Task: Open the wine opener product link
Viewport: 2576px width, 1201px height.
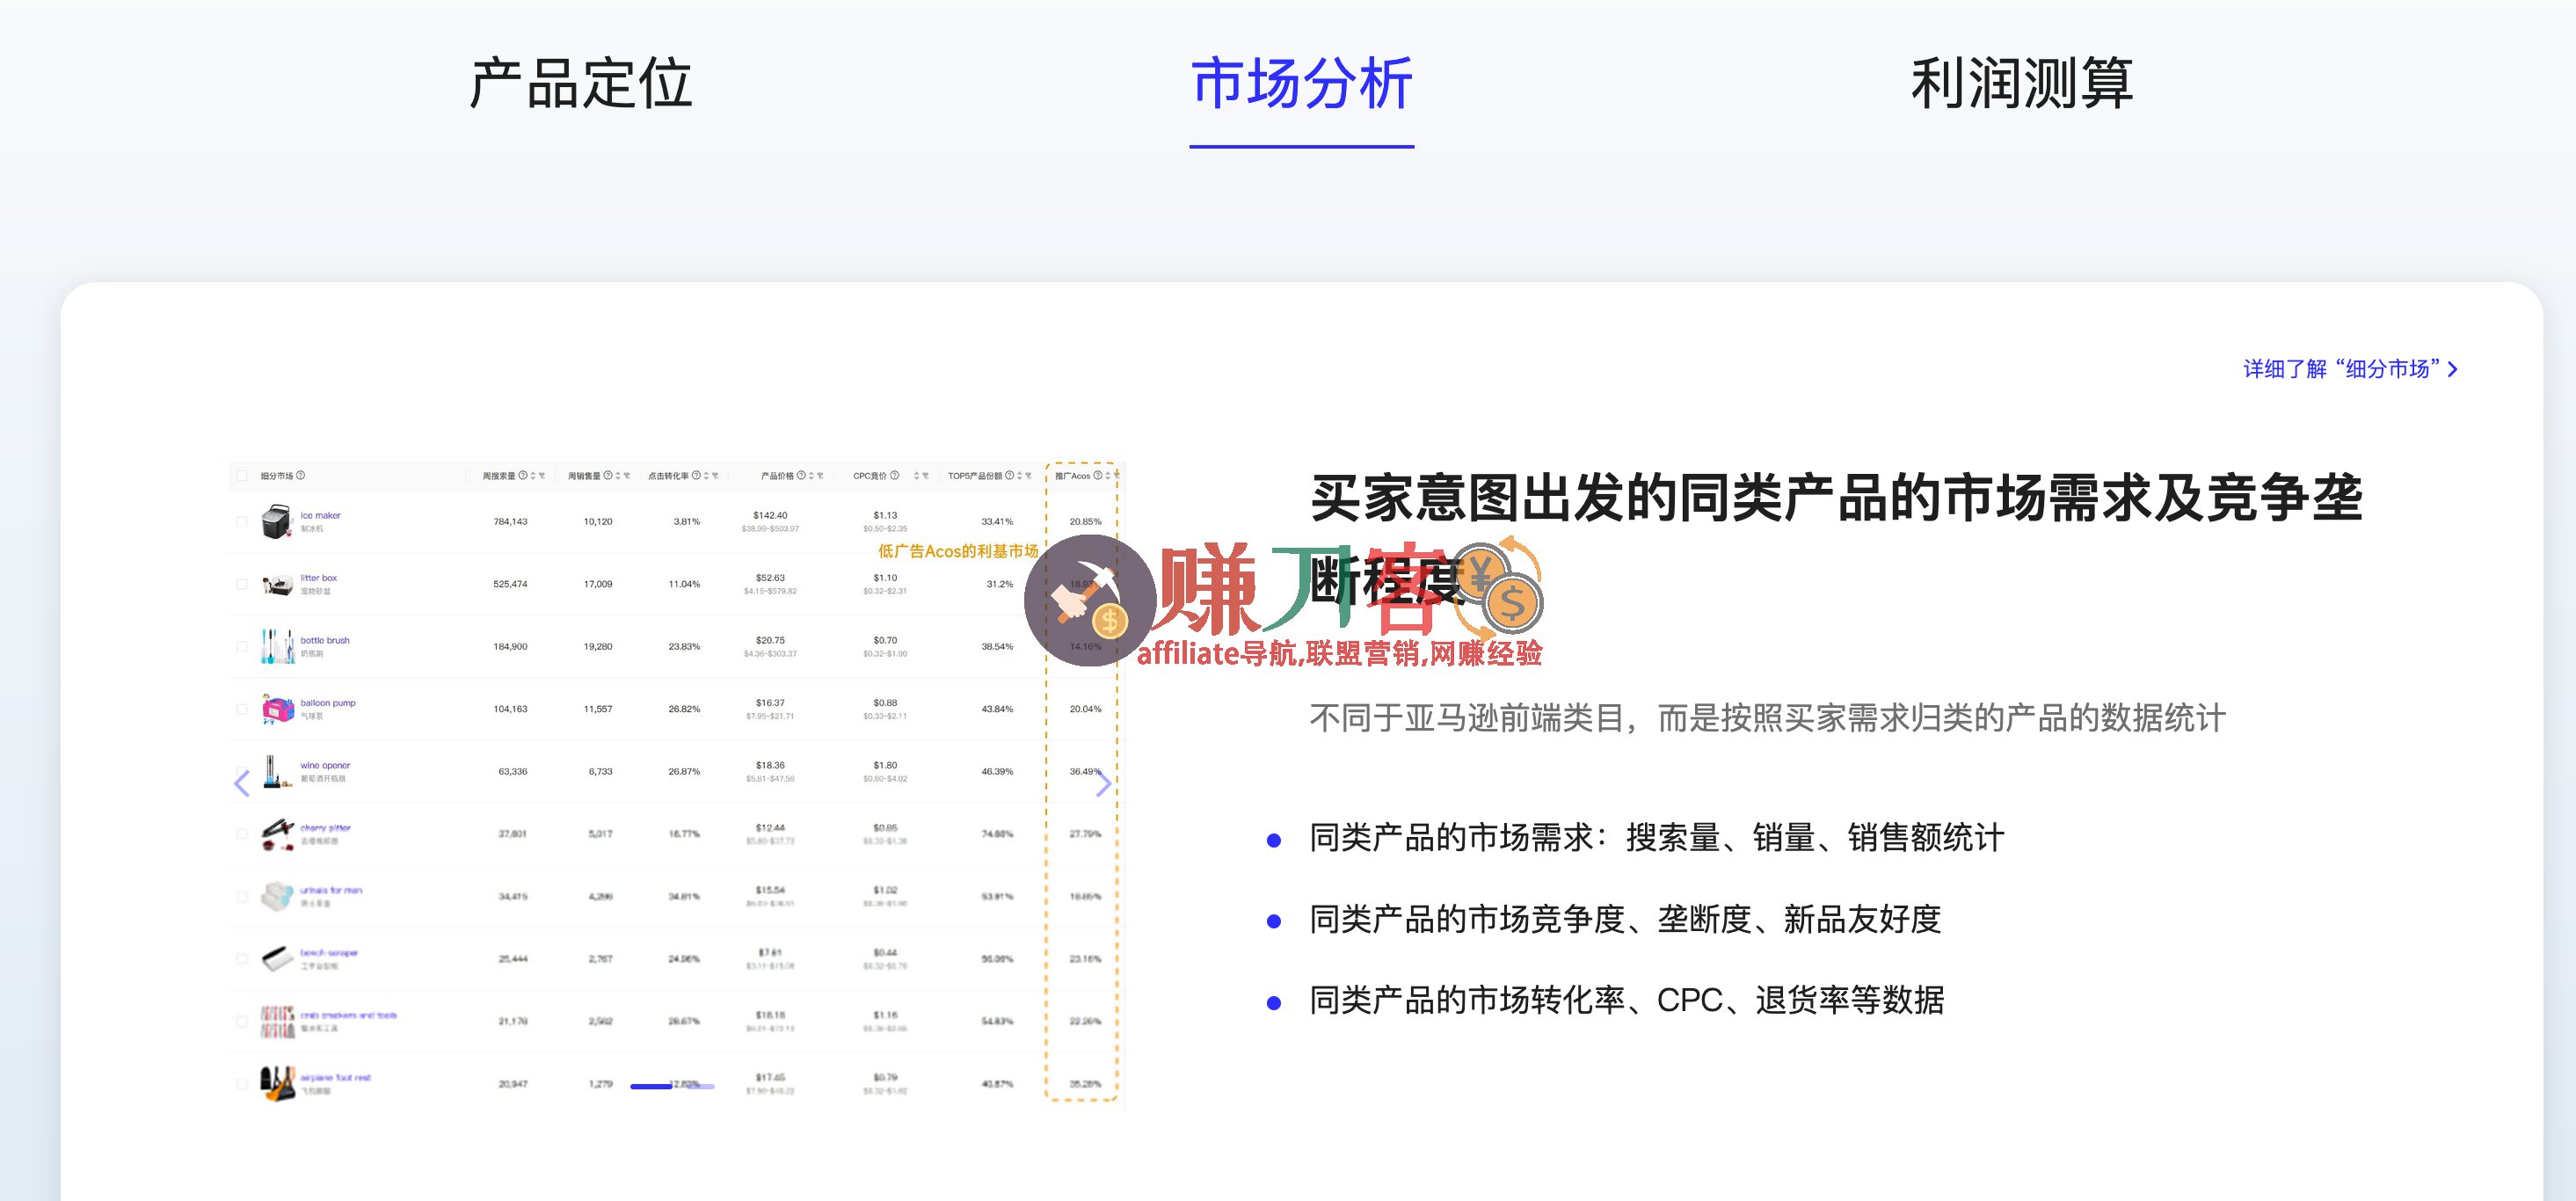Action: pos(325,765)
